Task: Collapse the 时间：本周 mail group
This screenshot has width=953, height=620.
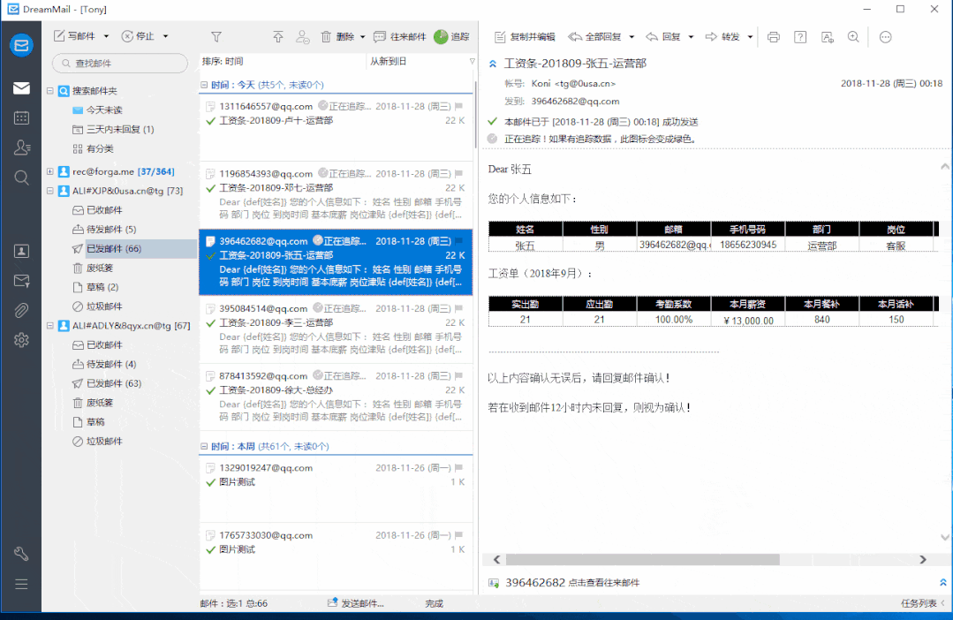Action: (204, 447)
